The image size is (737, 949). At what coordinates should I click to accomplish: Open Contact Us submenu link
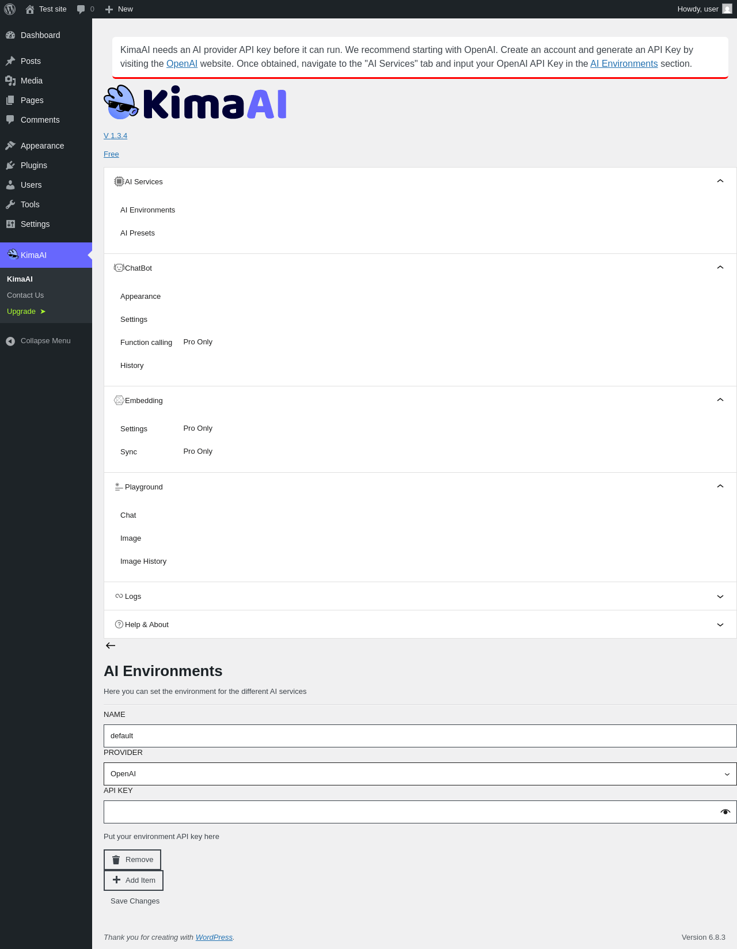(x=25, y=295)
